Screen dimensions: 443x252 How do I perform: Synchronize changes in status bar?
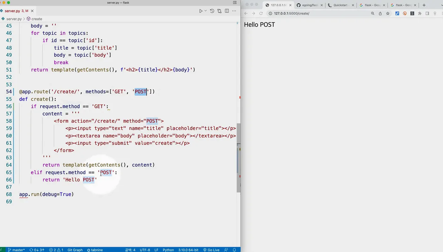pyautogui.click(x=37, y=250)
